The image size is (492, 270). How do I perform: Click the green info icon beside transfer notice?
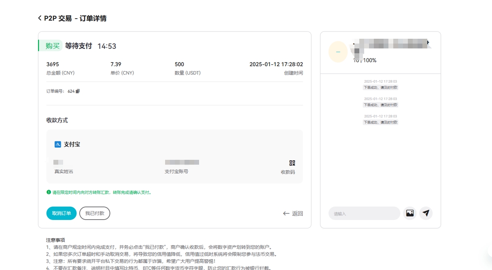(x=49, y=192)
